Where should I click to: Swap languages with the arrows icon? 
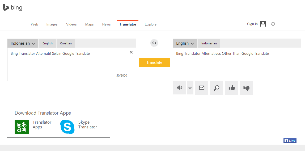[154, 43]
